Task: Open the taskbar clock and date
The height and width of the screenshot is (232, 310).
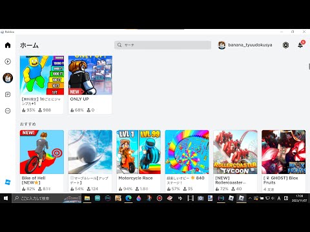Action: click(299, 198)
